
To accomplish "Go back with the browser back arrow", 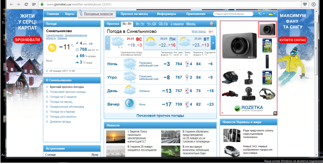I will coord(11,4).
